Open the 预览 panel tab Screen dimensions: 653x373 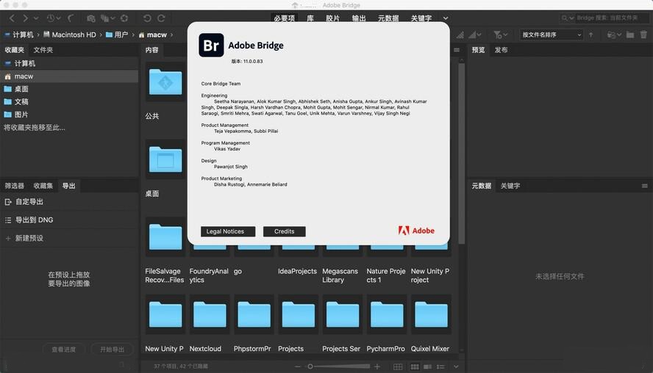478,50
